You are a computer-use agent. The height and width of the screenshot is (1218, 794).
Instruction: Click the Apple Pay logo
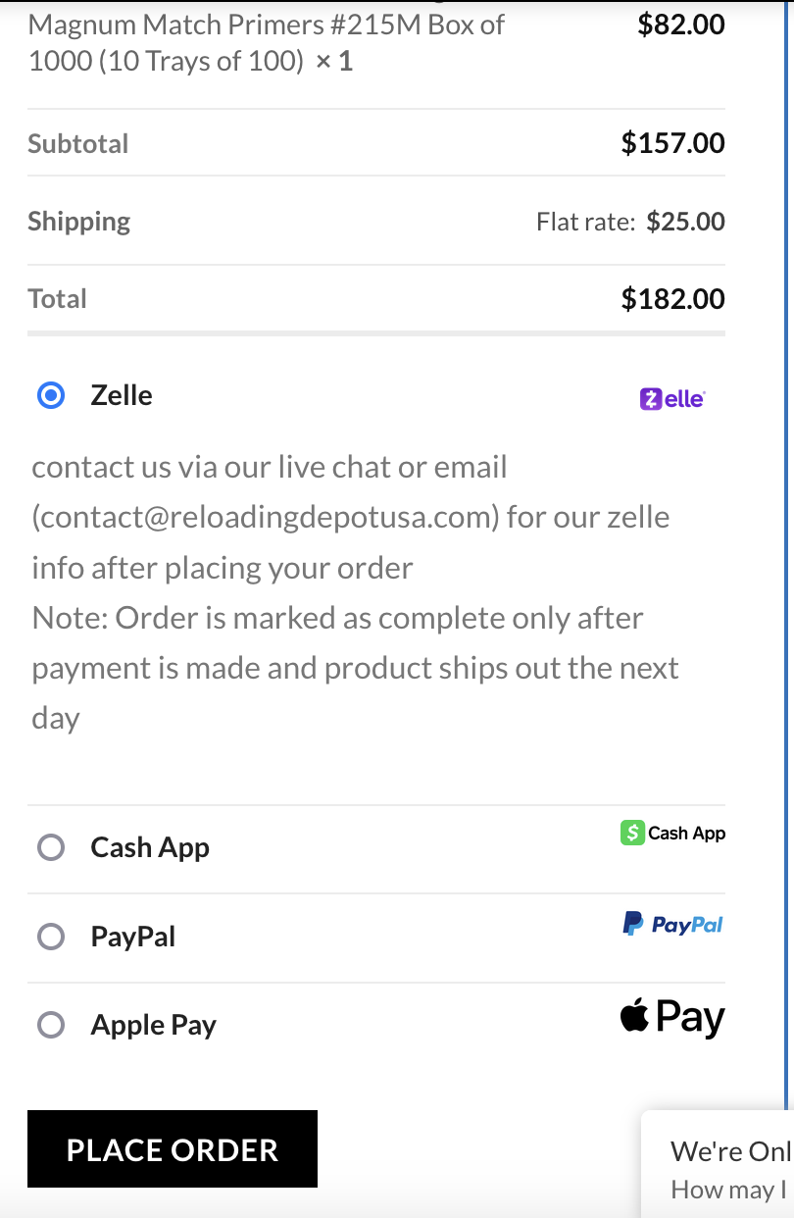click(672, 1018)
